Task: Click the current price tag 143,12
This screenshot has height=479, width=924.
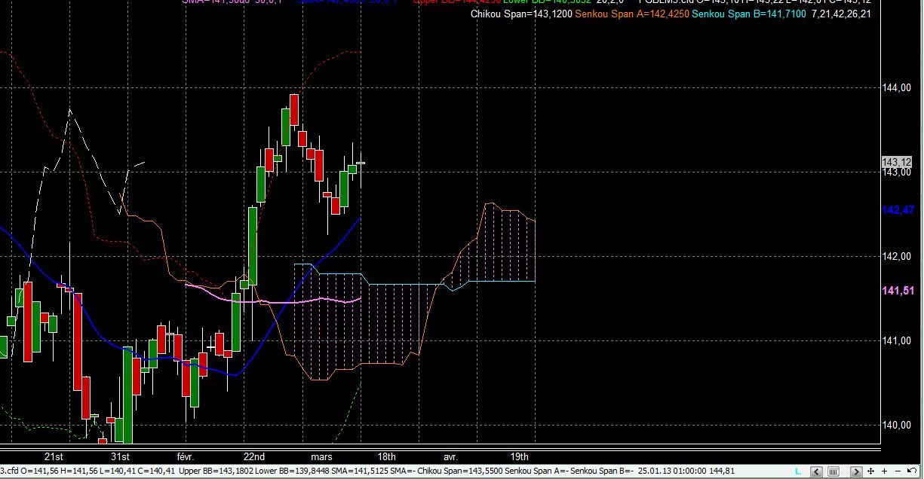Action: [897, 162]
